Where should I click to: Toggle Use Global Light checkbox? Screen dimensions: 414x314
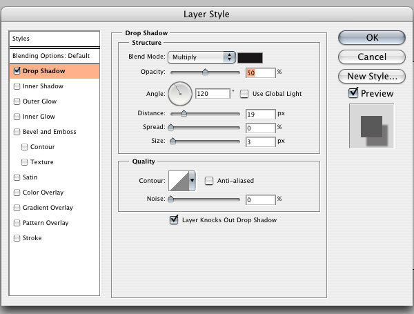click(x=244, y=93)
